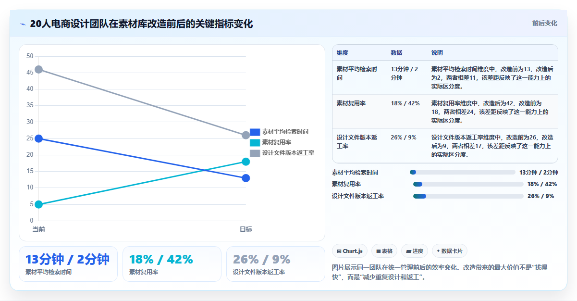Click the 50 y-axis tick label
The height and width of the screenshot is (301, 577).
click(30, 56)
